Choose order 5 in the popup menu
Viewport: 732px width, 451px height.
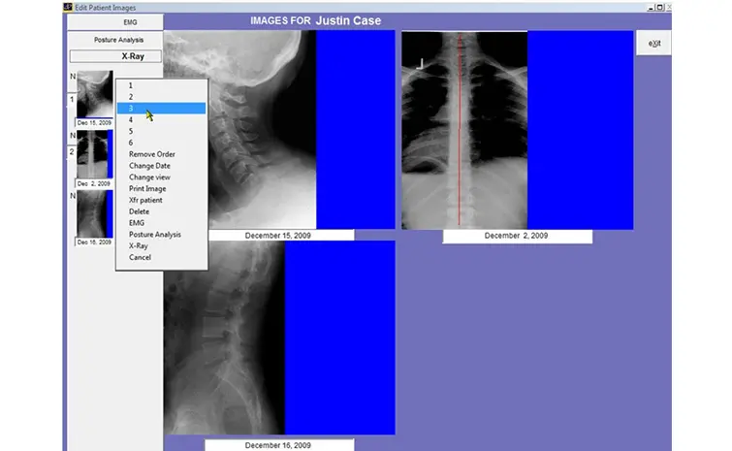pyautogui.click(x=161, y=131)
